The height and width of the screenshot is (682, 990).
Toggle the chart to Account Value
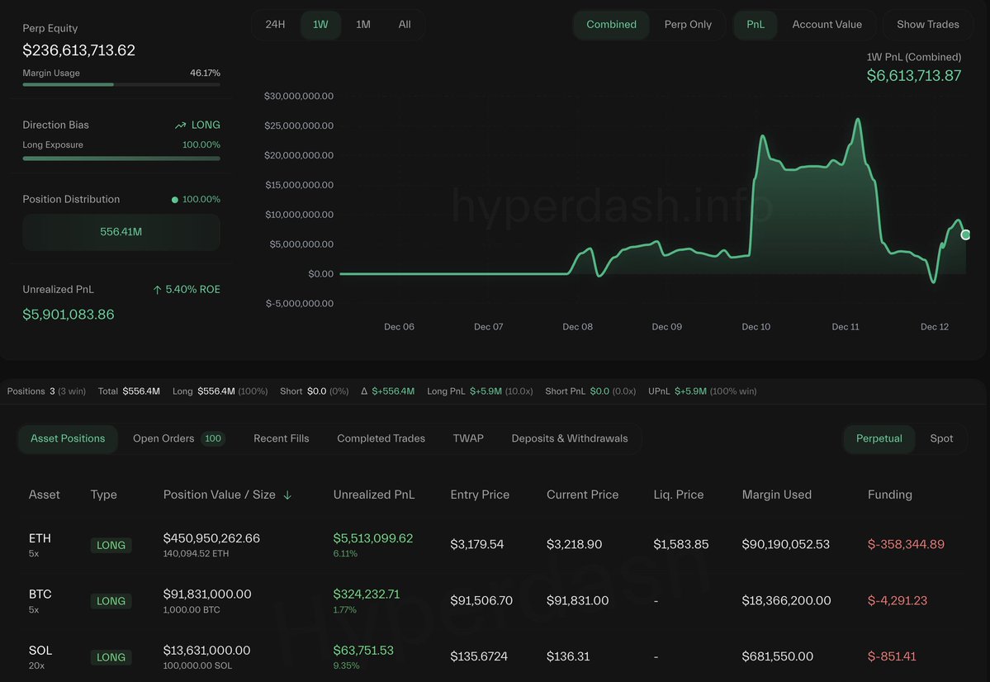pos(827,25)
